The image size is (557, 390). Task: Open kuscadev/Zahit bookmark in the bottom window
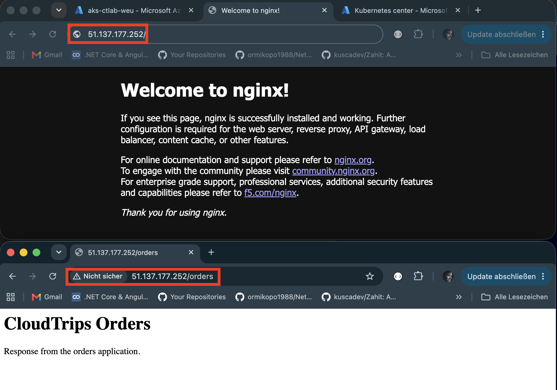359,297
